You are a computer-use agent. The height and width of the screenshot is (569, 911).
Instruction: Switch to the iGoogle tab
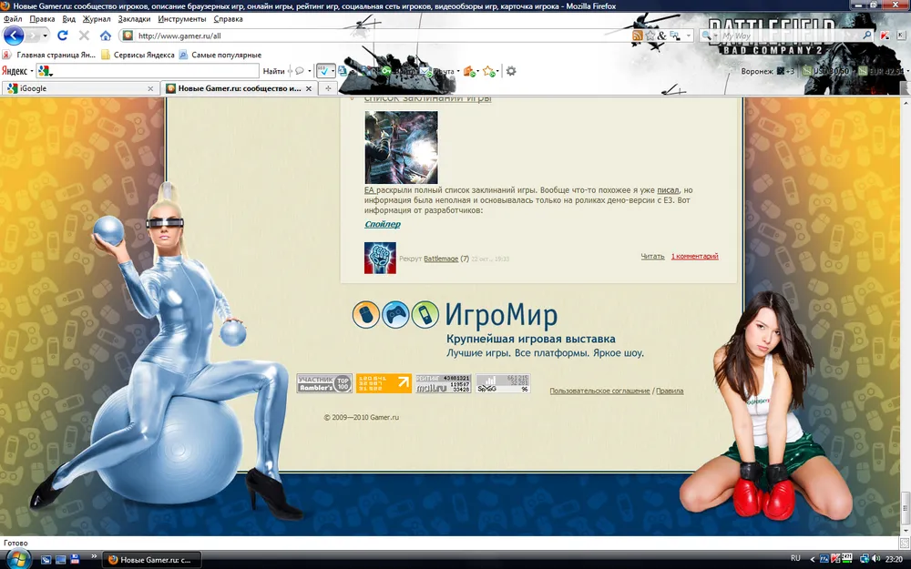[77, 88]
